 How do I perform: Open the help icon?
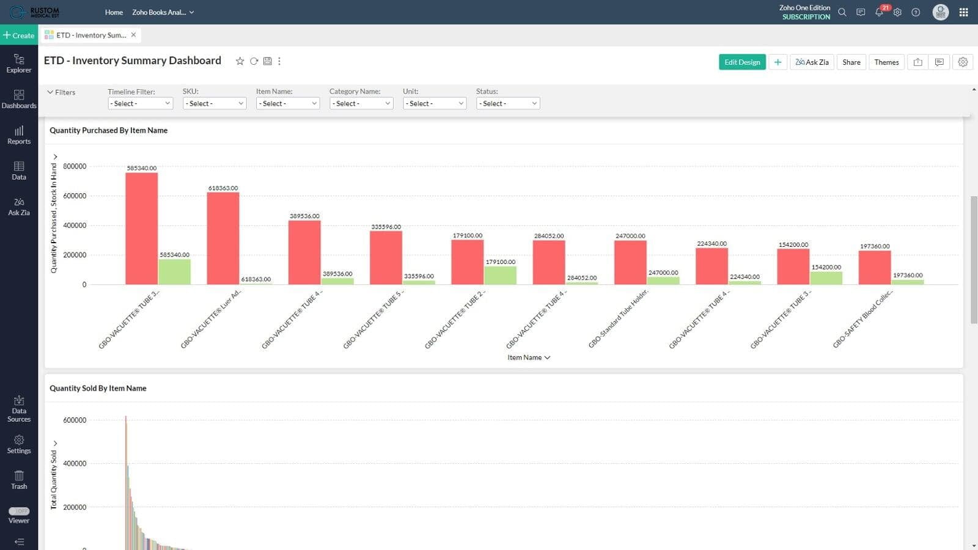[916, 12]
